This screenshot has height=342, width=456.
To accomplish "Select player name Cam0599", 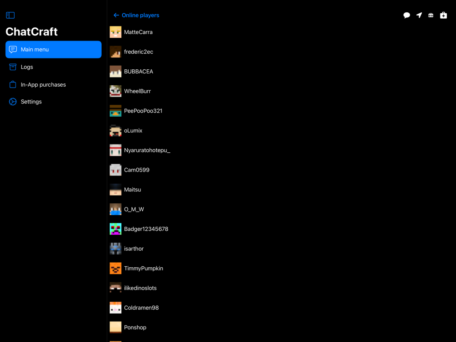I will pos(137,170).
